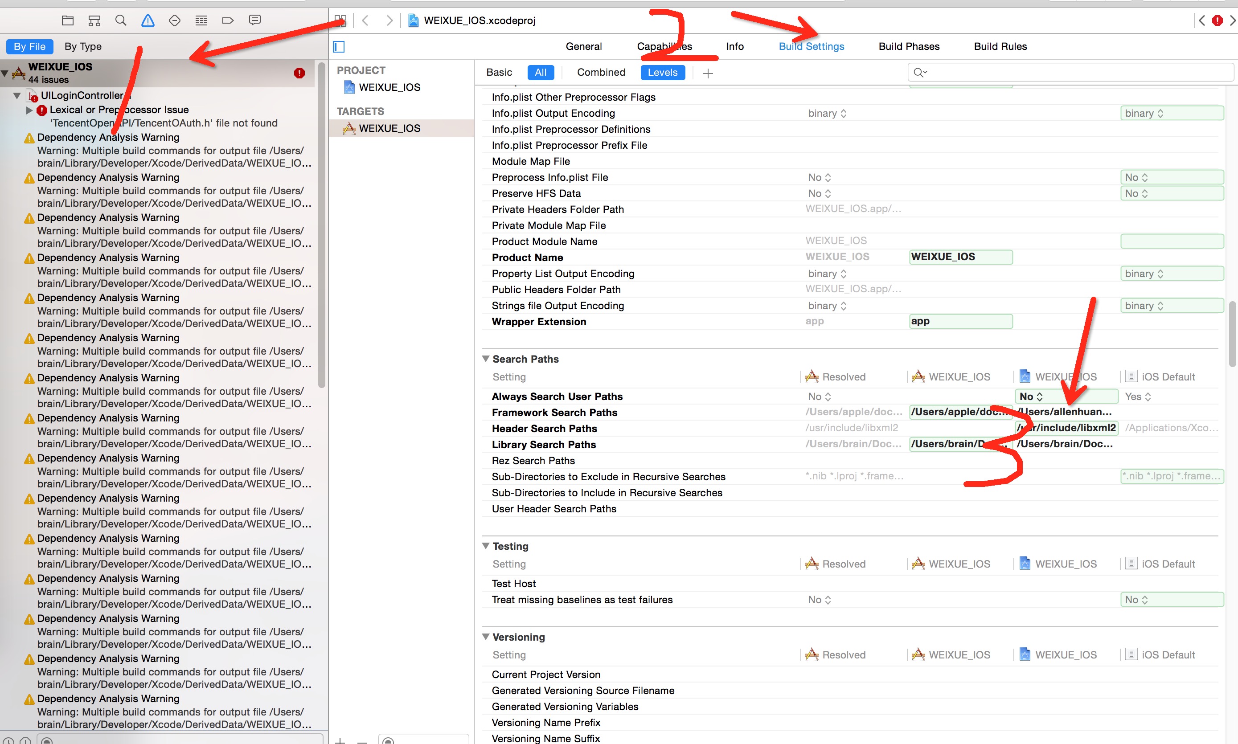Add a user-defined build setting with plus
The height and width of the screenshot is (744, 1238).
(708, 73)
